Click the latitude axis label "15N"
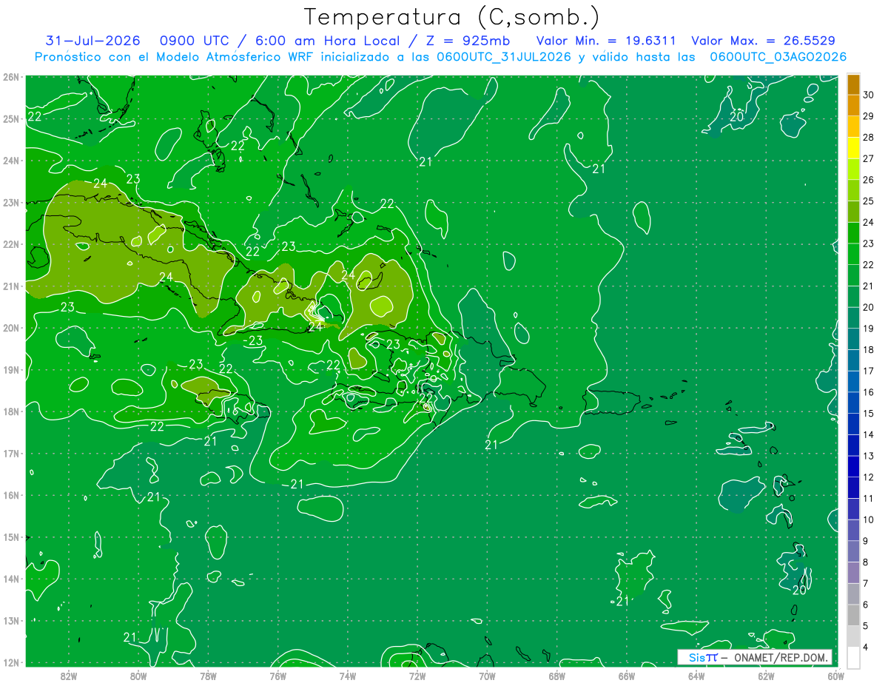 click(x=11, y=537)
